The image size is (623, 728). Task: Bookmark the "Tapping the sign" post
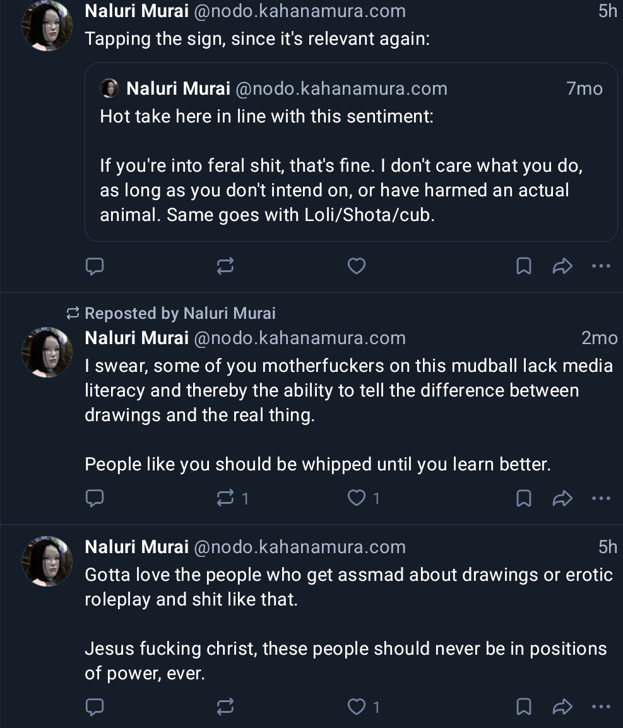click(523, 266)
